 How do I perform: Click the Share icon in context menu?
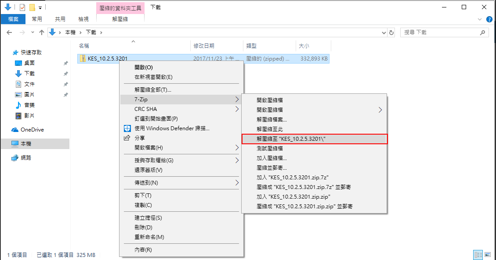pos(127,138)
